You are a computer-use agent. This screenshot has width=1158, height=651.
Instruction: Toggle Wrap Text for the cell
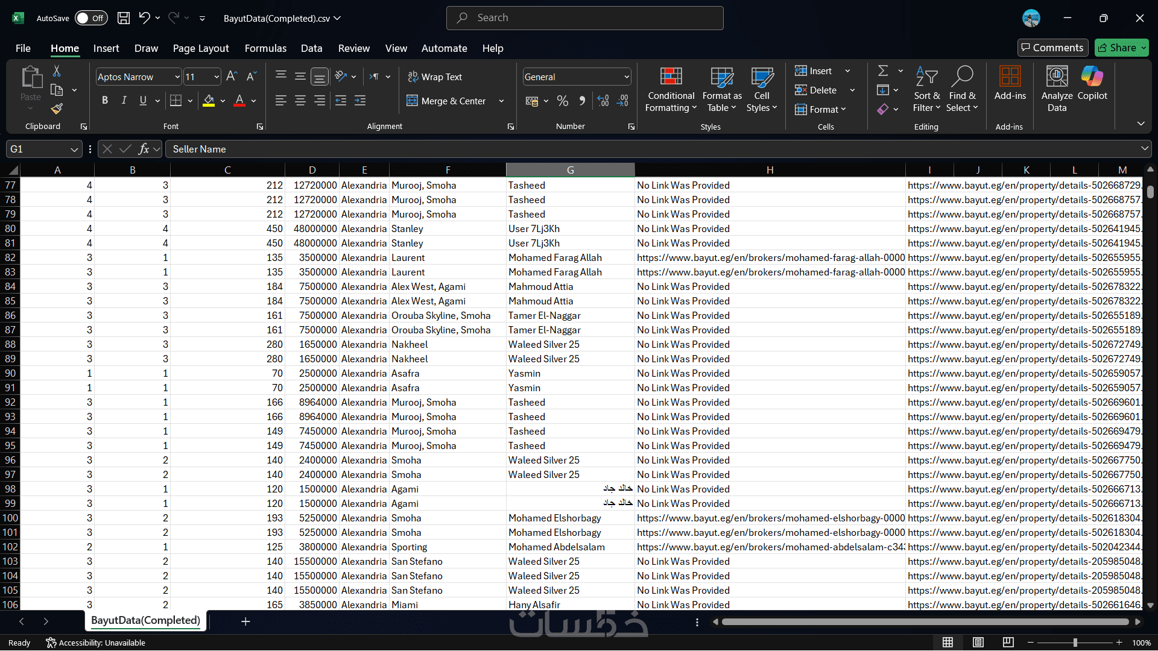coord(435,77)
